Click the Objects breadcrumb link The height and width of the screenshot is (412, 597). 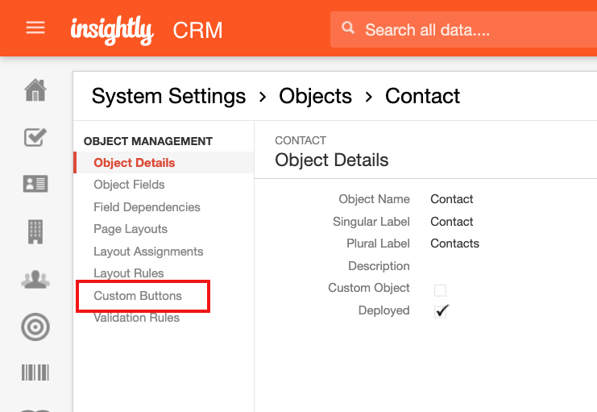(315, 96)
